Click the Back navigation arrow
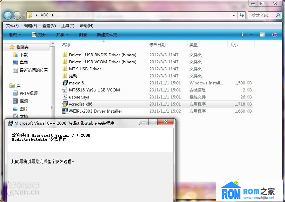The height and width of the screenshot is (202, 285). coord(7,15)
